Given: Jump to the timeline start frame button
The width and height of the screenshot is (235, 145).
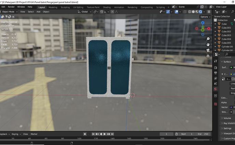Looking at the screenshot, I should (x=93, y=134).
